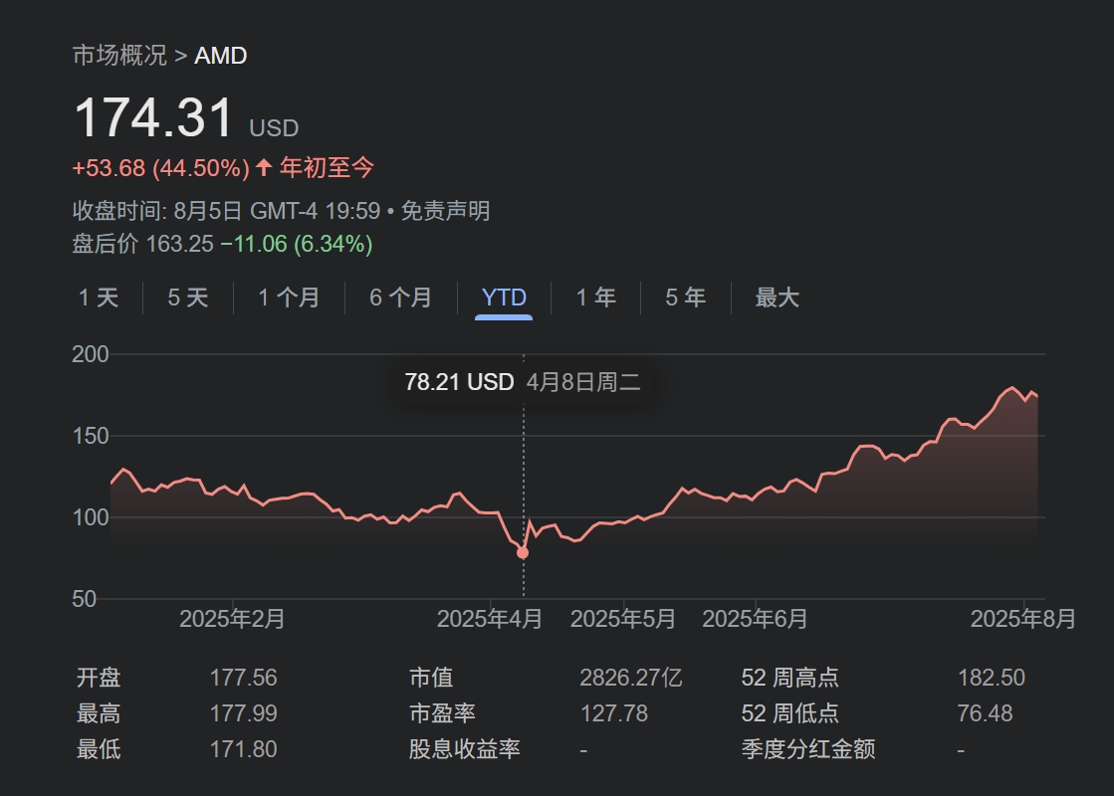The width and height of the screenshot is (1114, 796).
Task: Switch to the 5 天 chart range
Action: point(187,298)
